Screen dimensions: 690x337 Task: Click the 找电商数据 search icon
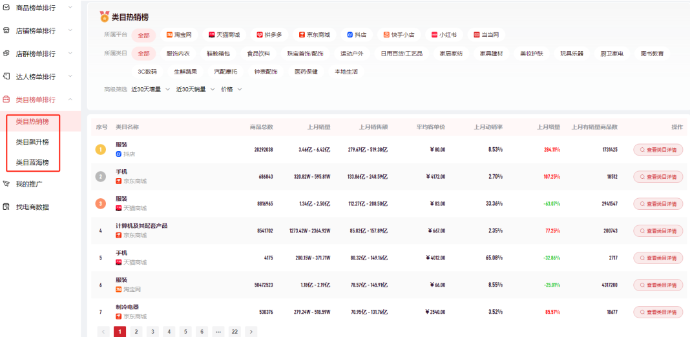6,207
